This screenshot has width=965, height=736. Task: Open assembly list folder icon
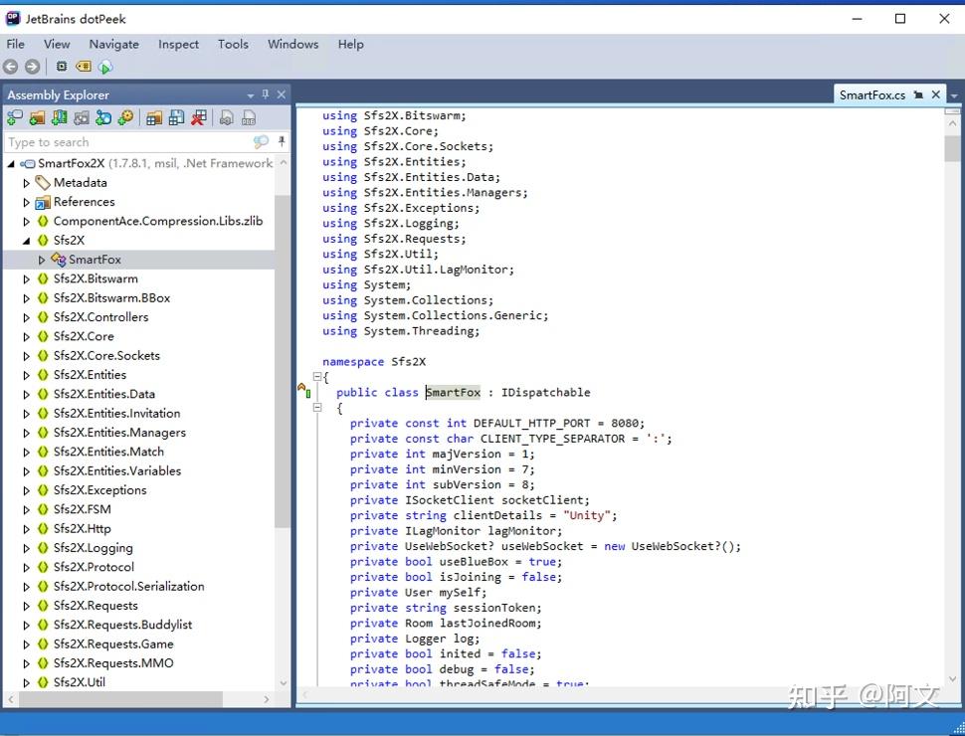(154, 117)
